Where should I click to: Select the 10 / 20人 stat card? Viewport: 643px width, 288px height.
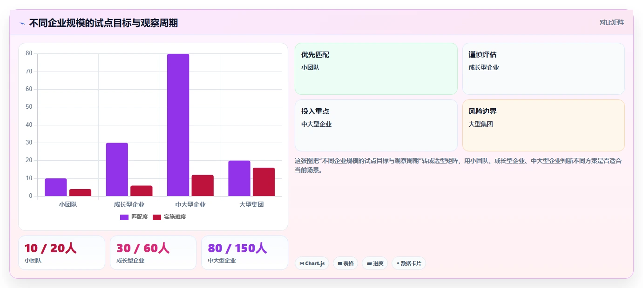(x=61, y=253)
